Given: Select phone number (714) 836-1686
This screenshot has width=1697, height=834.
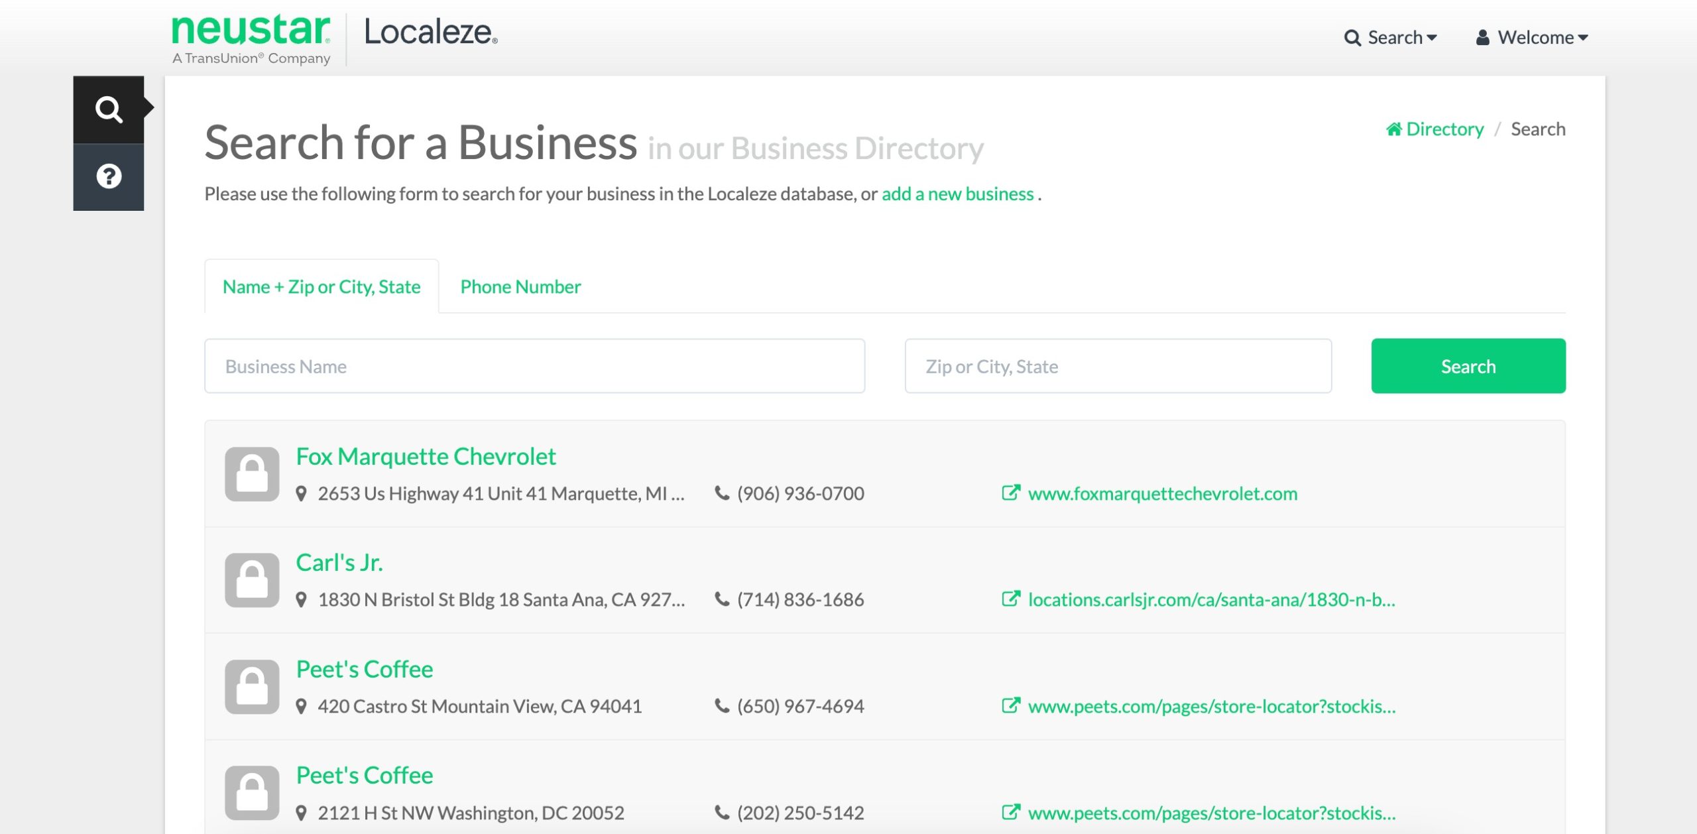Looking at the screenshot, I should [x=801, y=599].
